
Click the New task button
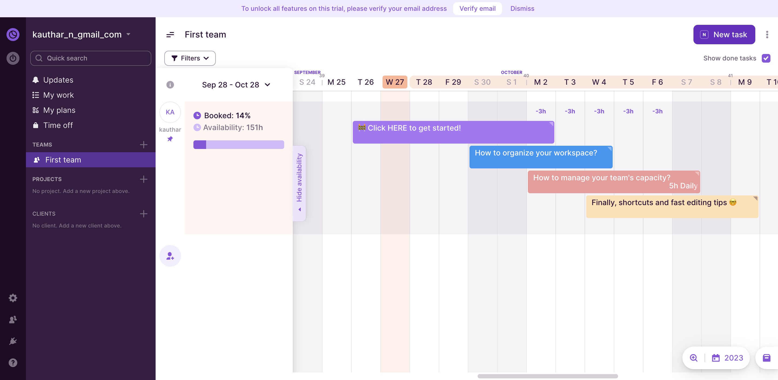coord(724,34)
